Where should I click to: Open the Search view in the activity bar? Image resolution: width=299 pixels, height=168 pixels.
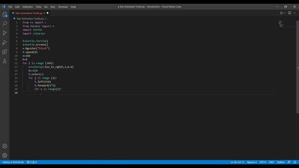click(5, 24)
